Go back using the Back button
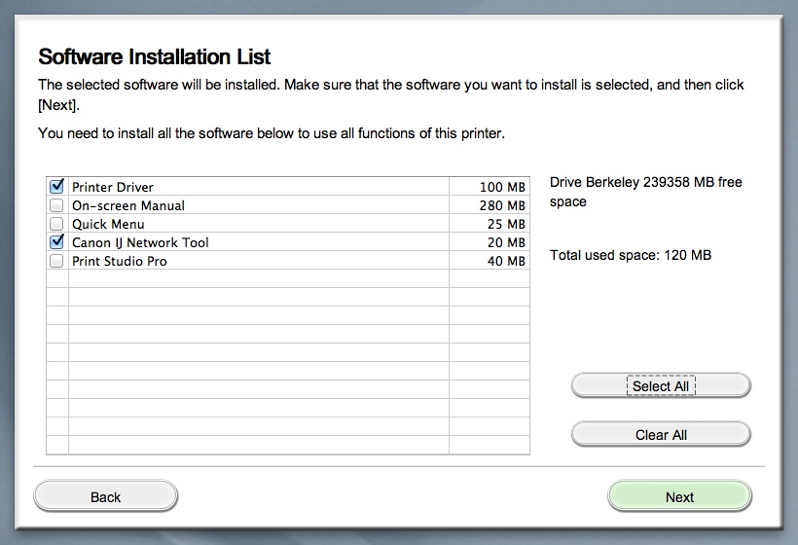 click(105, 497)
